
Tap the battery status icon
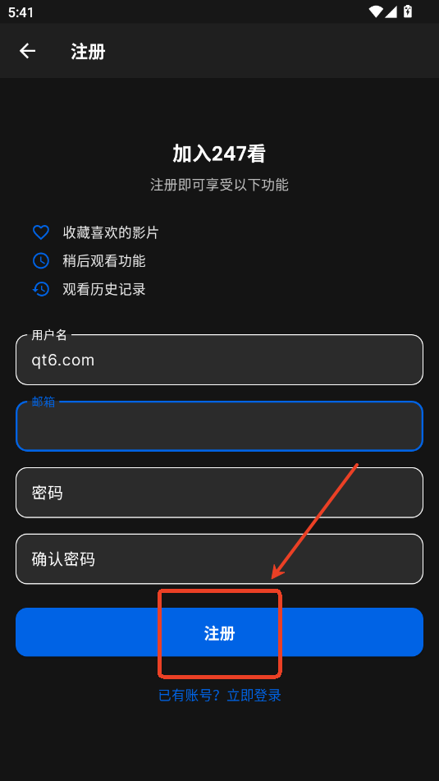(x=408, y=11)
